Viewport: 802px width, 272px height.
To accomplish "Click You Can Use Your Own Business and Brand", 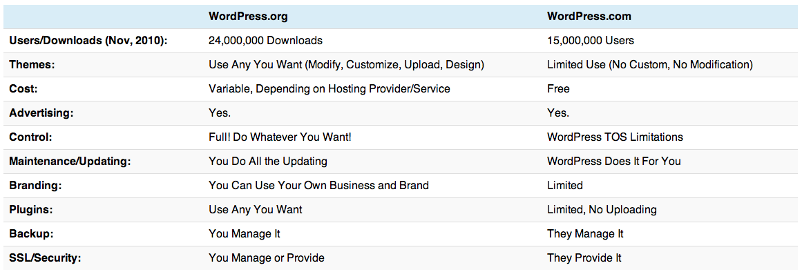I will [318, 185].
